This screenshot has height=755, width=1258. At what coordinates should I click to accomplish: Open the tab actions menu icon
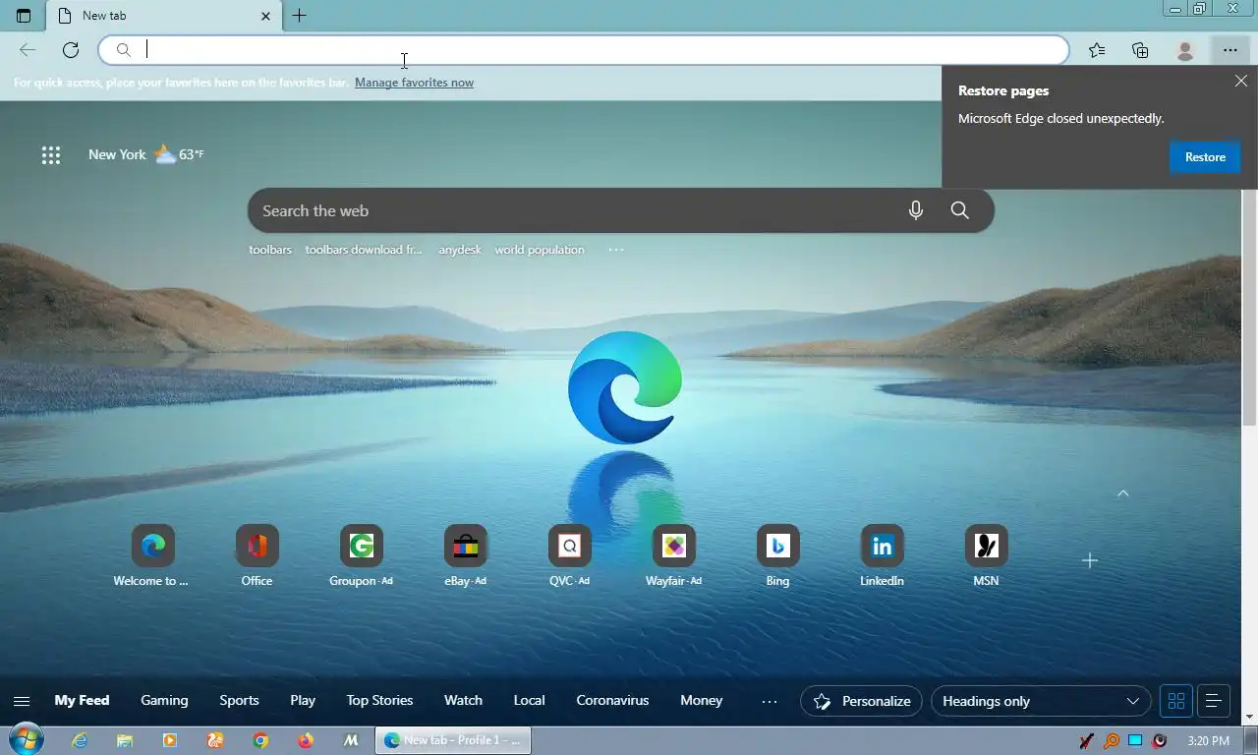(x=24, y=16)
